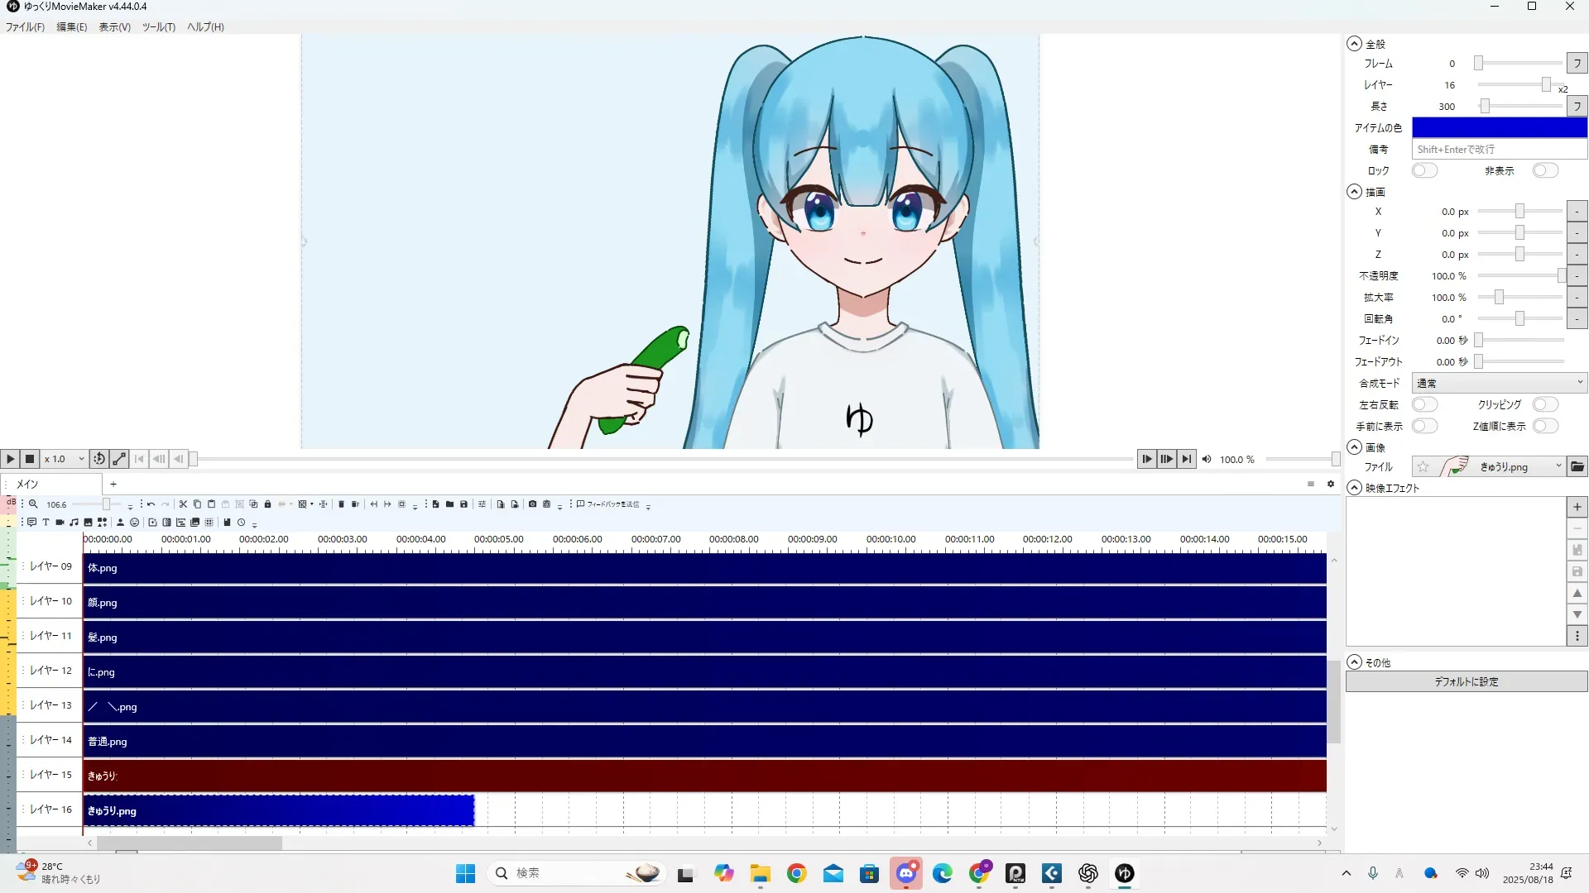The width and height of the screenshot is (1589, 893).
Task: Click the video camera item icon
Action: click(60, 523)
